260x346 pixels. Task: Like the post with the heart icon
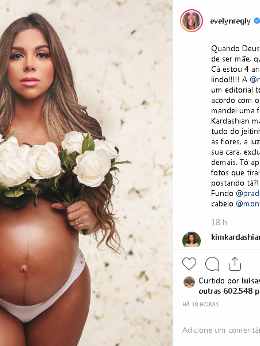point(189,263)
